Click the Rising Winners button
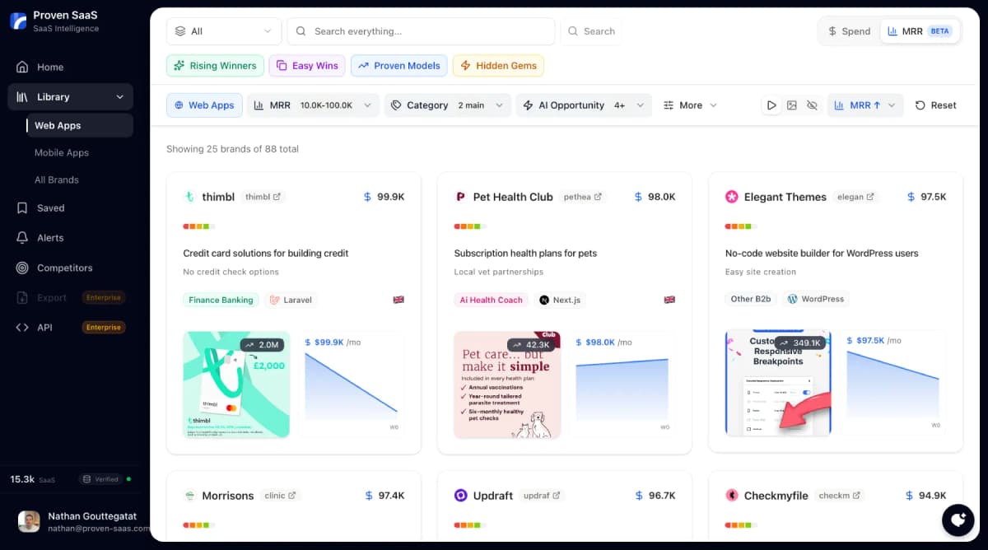The width and height of the screenshot is (988, 550). coord(215,66)
